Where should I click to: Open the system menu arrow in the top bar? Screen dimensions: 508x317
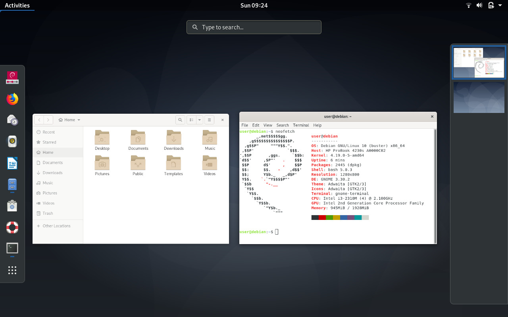pyautogui.click(x=500, y=5)
